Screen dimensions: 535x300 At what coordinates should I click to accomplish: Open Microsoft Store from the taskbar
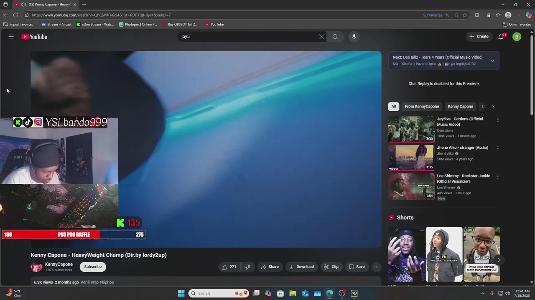pos(280,293)
